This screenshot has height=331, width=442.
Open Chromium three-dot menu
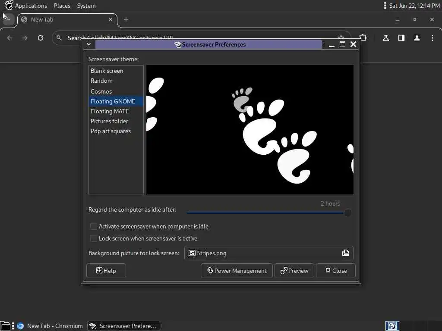click(433, 38)
